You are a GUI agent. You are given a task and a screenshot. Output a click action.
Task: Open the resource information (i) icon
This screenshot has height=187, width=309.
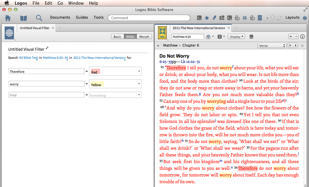pyautogui.click(x=303, y=36)
